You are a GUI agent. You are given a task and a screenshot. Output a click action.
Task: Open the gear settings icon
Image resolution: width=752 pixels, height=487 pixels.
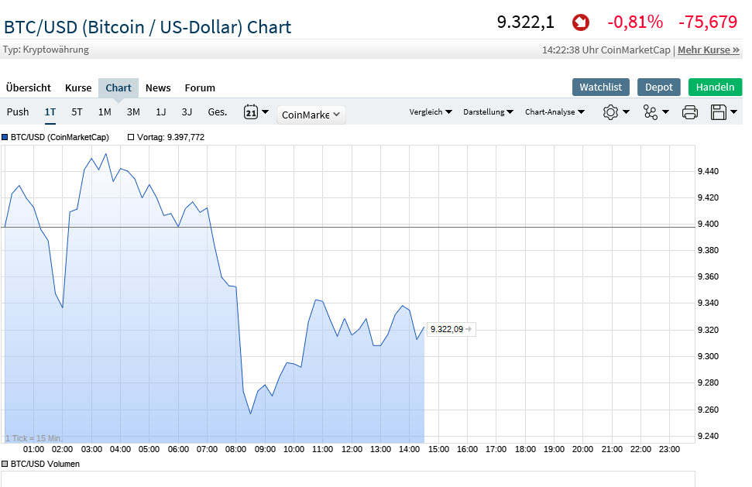tap(610, 112)
